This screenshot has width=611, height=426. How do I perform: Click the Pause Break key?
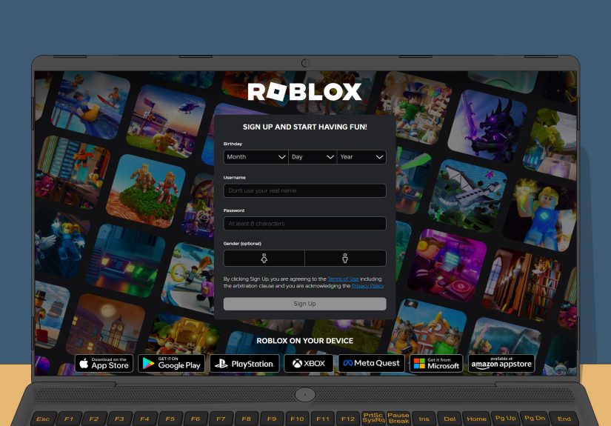pos(398,418)
